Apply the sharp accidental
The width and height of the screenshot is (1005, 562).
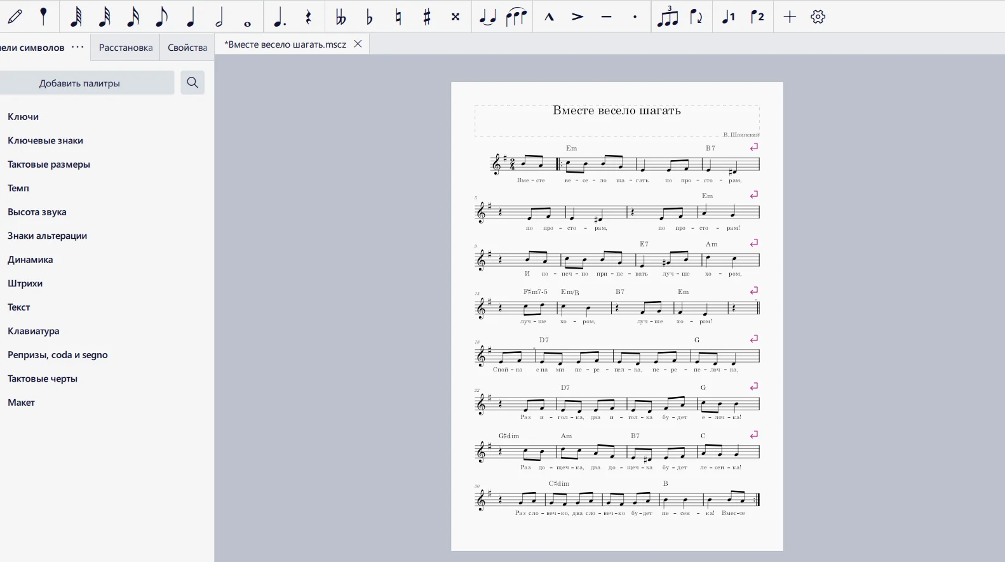(427, 17)
